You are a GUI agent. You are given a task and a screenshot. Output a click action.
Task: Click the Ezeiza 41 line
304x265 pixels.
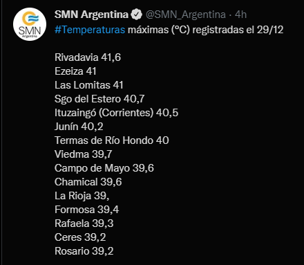click(75, 71)
